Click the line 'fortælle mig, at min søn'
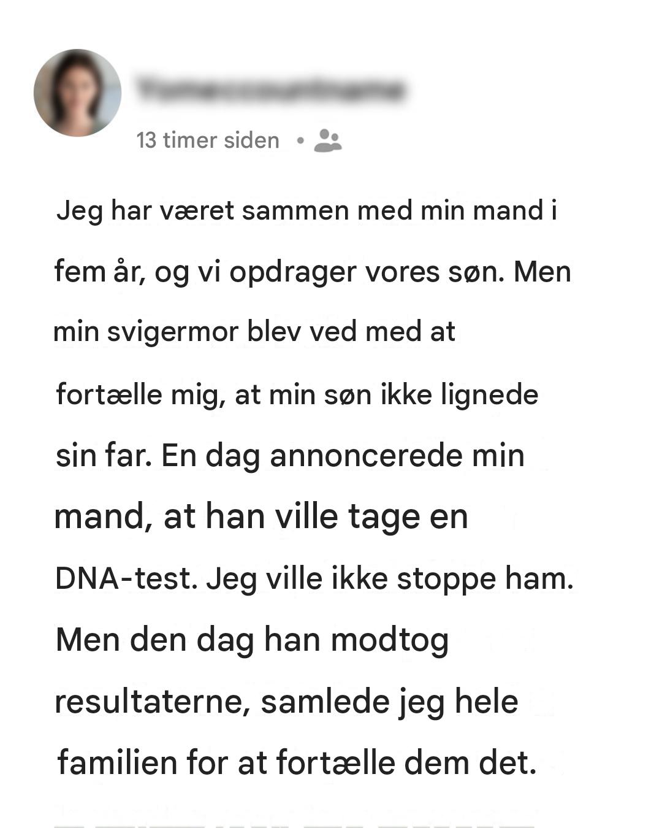Image resolution: width=662 pixels, height=828 pixels. pyautogui.click(x=297, y=395)
